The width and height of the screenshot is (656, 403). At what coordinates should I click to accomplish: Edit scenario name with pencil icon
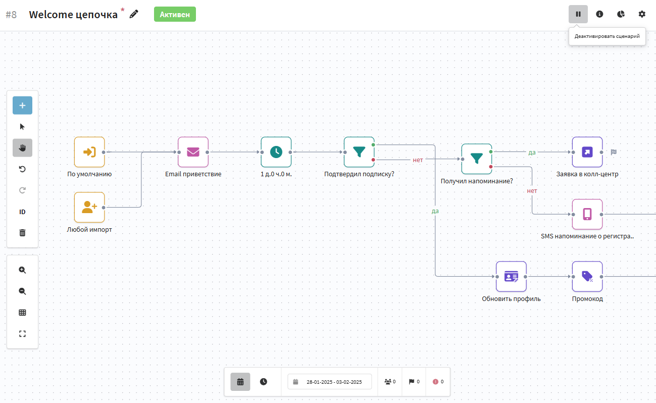(134, 14)
